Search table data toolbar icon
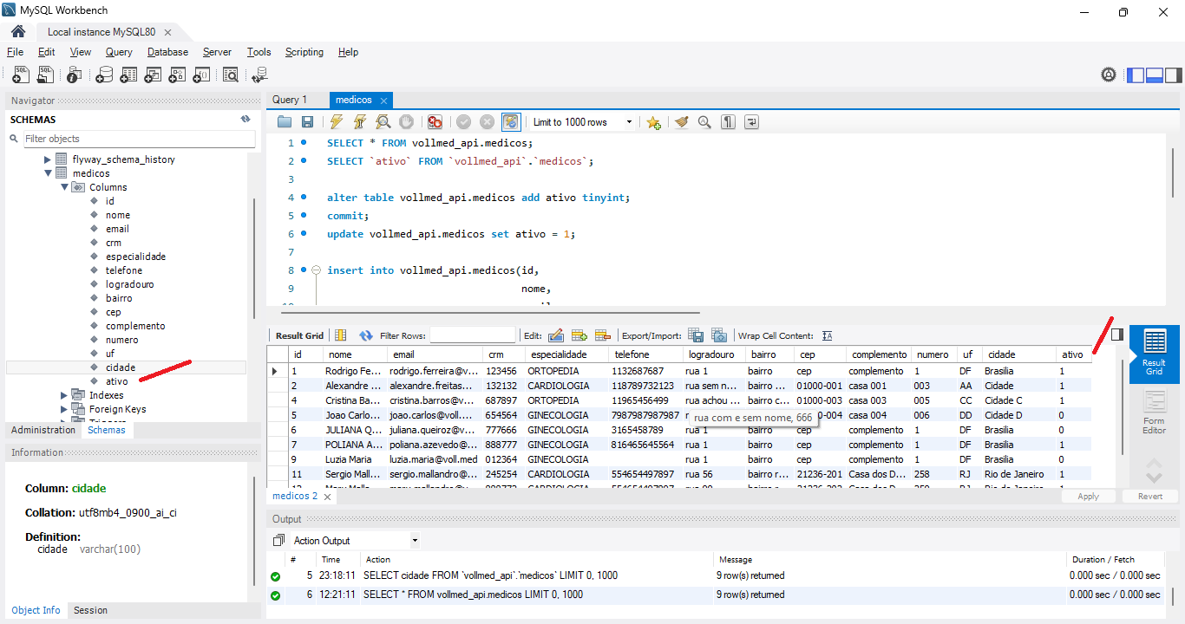This screenshot has height=624, width=1185. 230,75
